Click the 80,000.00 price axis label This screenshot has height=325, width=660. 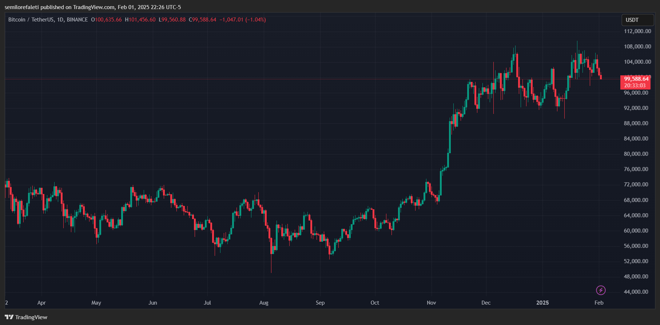click(x=636, y=154)
